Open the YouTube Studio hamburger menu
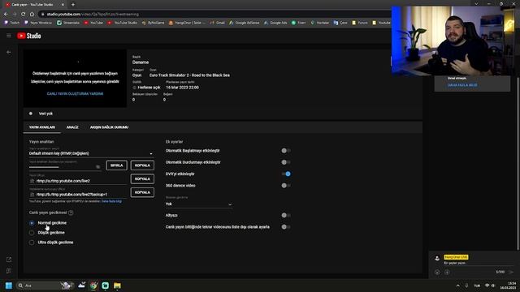Screen dimensions: 520x292 pos(9,36)
